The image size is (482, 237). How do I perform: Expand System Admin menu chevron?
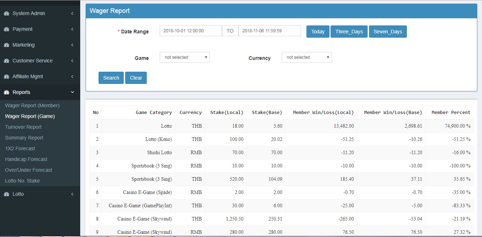[x=72, y=13]
